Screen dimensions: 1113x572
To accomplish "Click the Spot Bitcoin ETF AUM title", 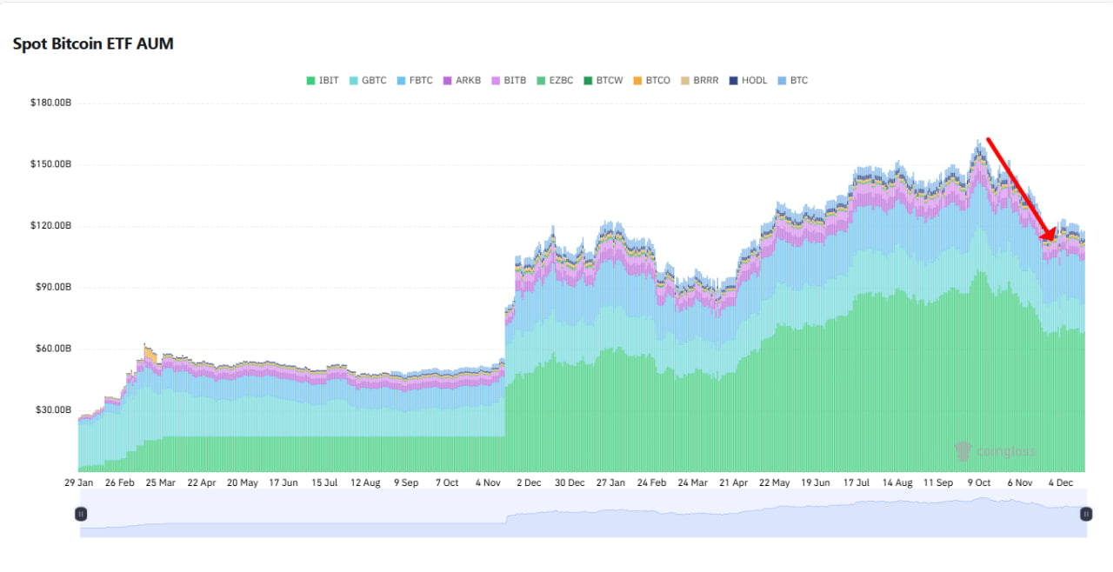I will pyautogui.click(x=93, y=43).
